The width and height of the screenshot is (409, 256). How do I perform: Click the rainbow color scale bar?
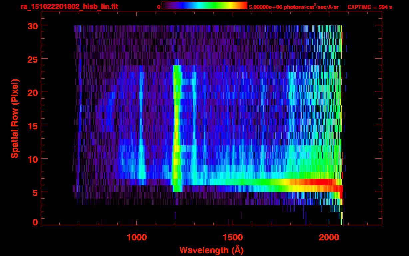coord(204,5)
